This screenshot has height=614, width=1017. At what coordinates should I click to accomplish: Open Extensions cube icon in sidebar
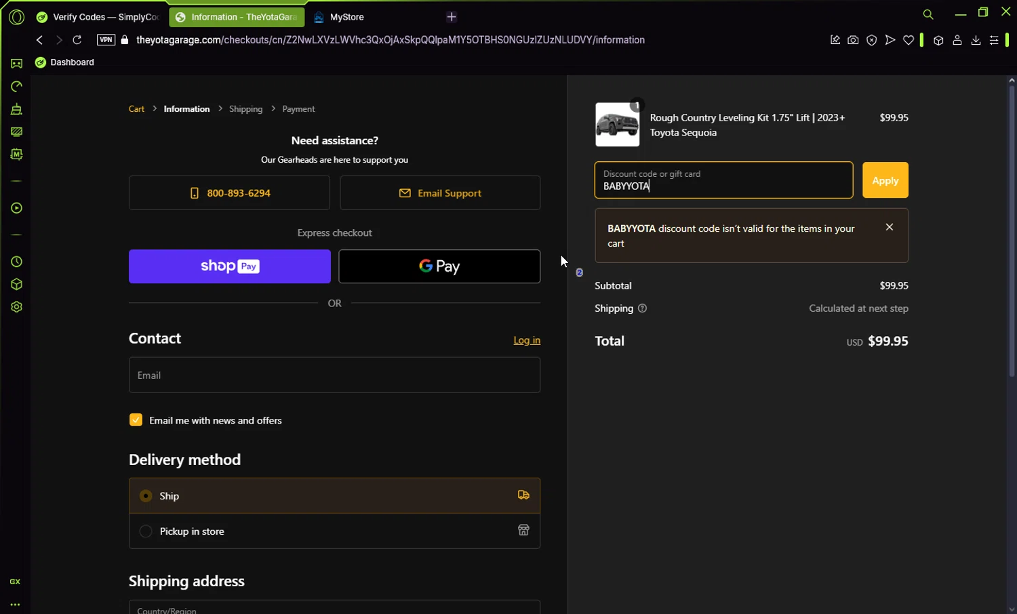16,285
